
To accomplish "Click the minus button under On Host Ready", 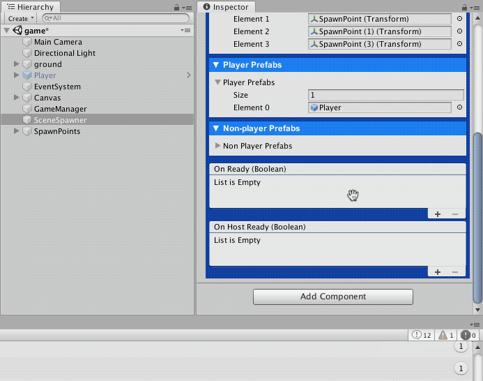I will point(455,272).
